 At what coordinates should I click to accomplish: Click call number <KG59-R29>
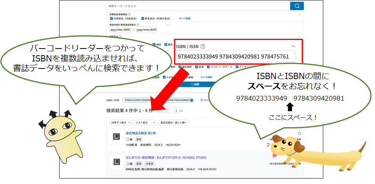[x=173, y=145]
